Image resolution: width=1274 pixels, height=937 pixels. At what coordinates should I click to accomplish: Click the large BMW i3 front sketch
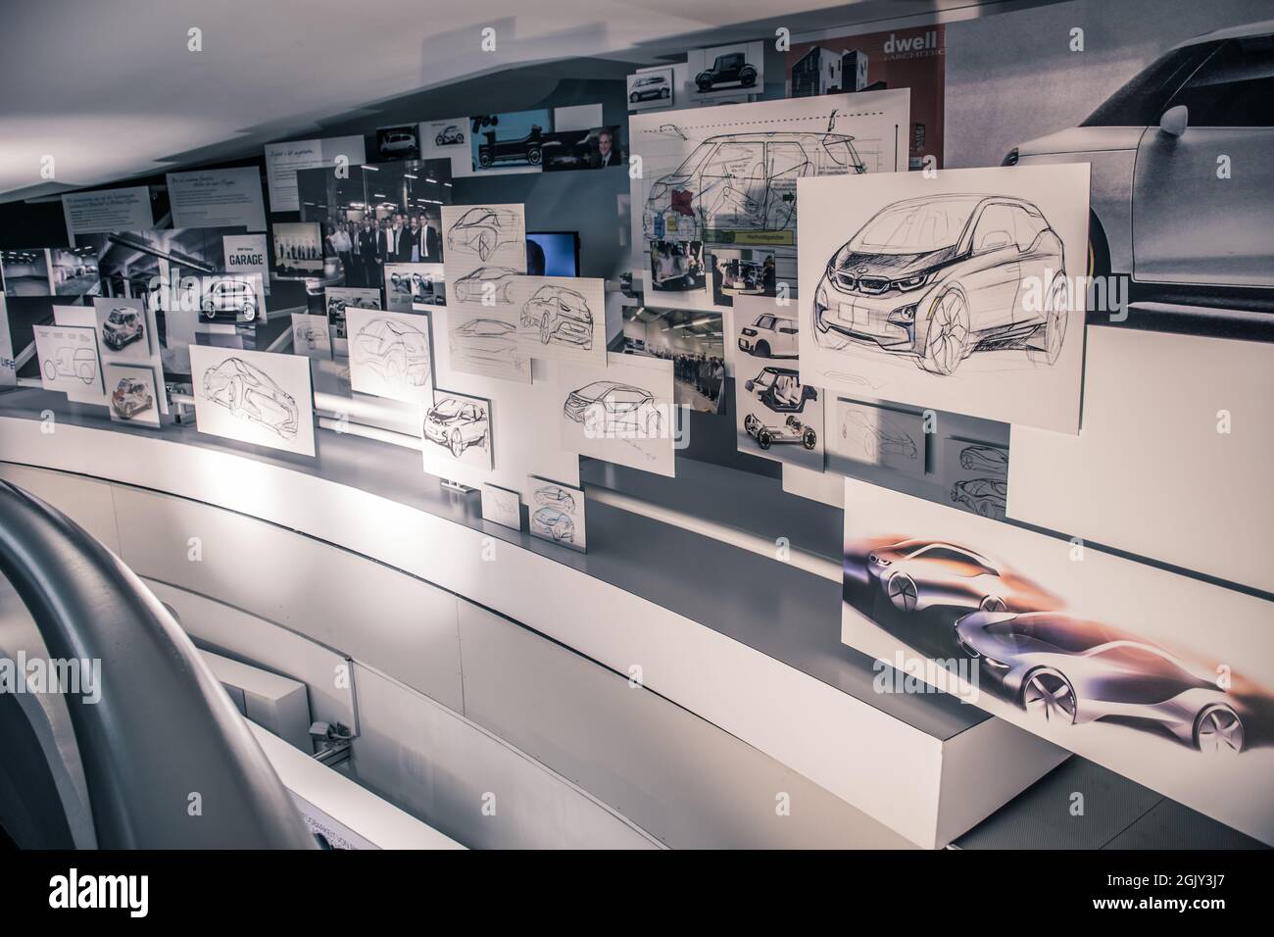(x=946, y=296)
